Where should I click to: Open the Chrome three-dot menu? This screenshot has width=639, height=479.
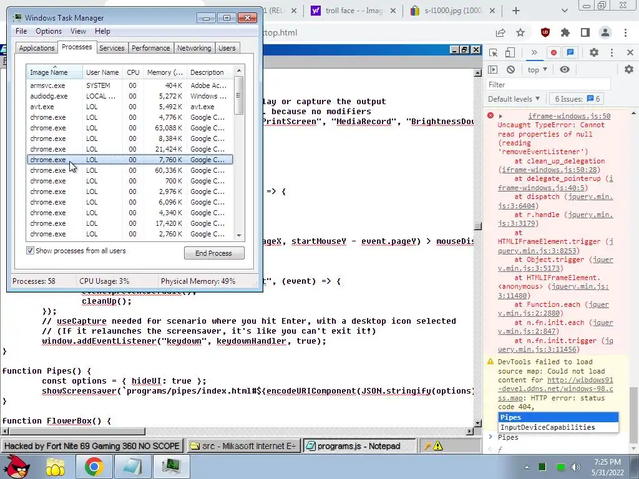(x=625, y=32)
